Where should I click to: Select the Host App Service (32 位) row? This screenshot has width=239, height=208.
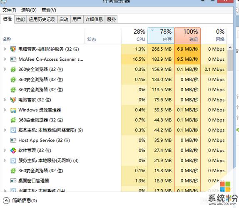coord(114,140)
